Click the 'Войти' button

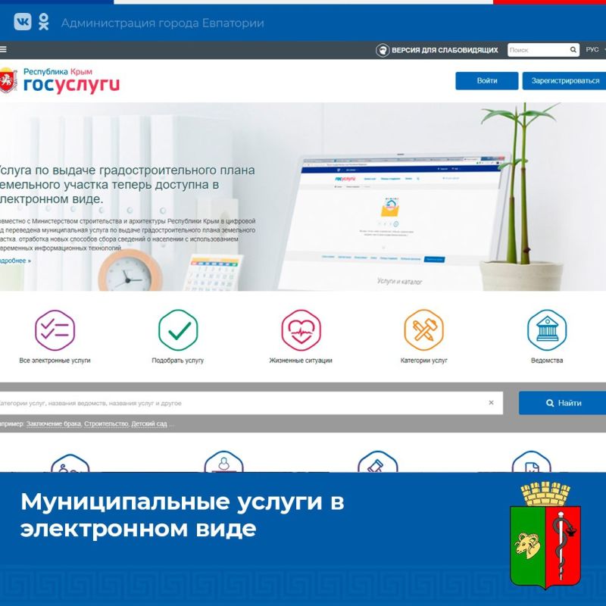pyautogui.click(x=487, y=81)
